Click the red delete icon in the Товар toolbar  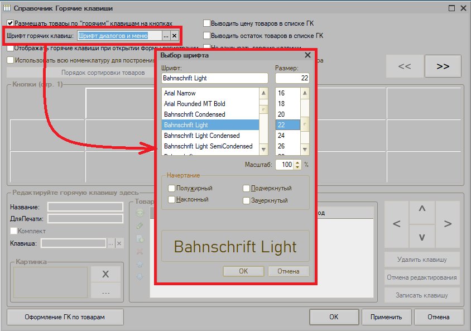[140, 252]
